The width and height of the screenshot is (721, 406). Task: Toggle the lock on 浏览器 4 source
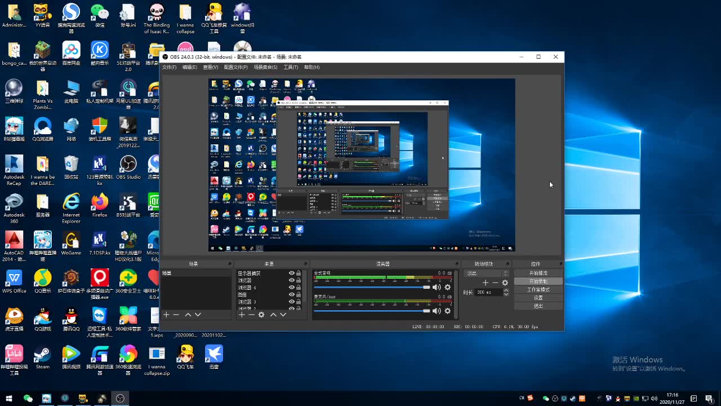299,288
